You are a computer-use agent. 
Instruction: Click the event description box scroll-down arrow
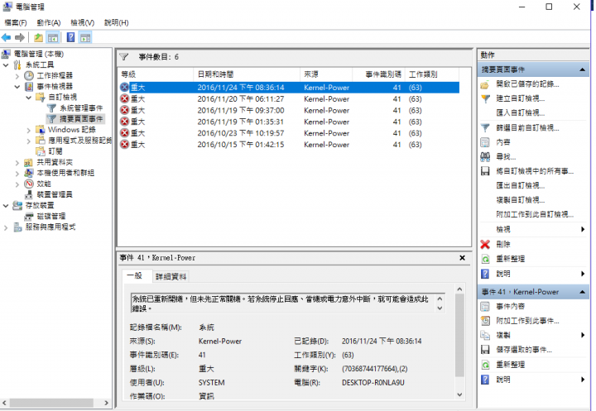pos(440,308)
